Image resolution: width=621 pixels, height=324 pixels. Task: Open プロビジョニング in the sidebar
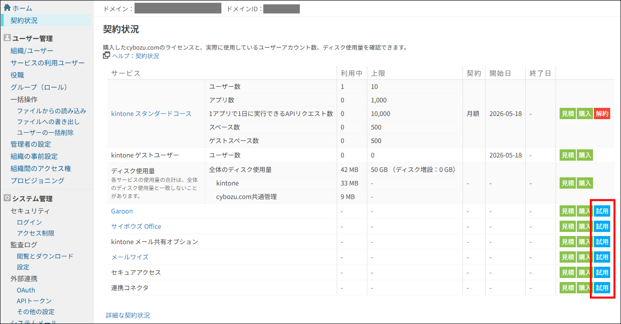37,181
